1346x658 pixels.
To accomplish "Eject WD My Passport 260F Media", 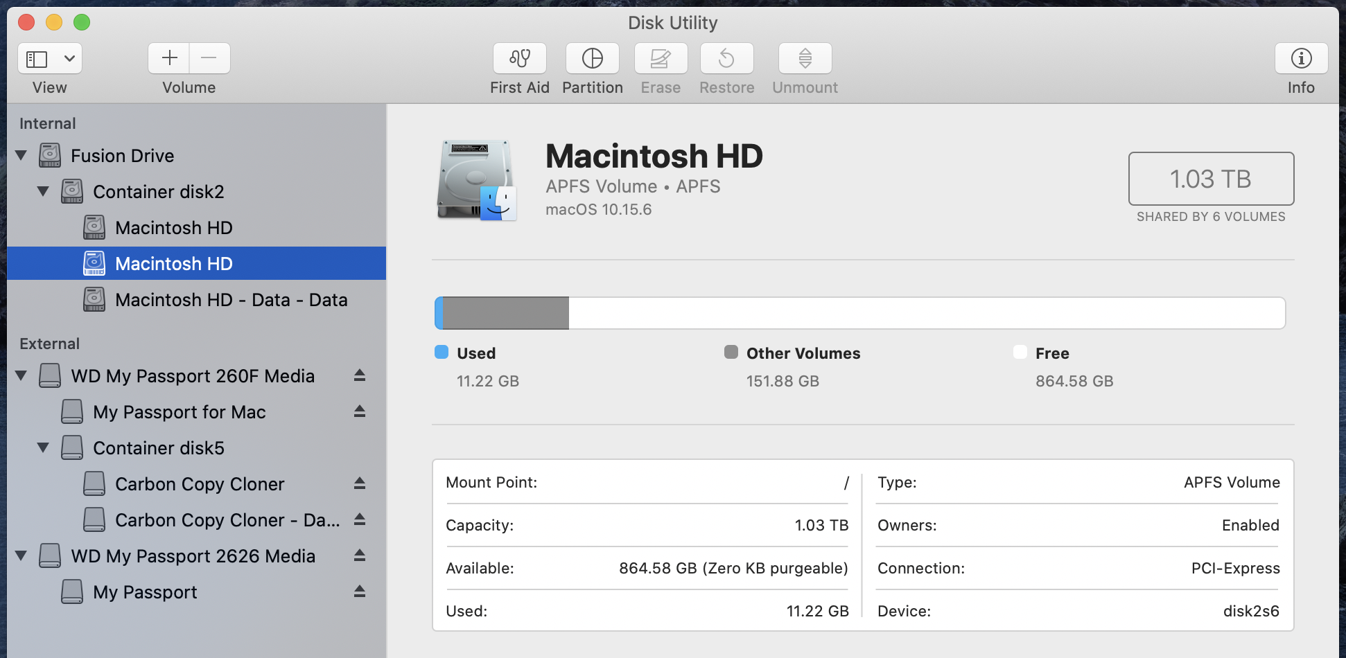I will pyautogui.click(x=359, y=375).
